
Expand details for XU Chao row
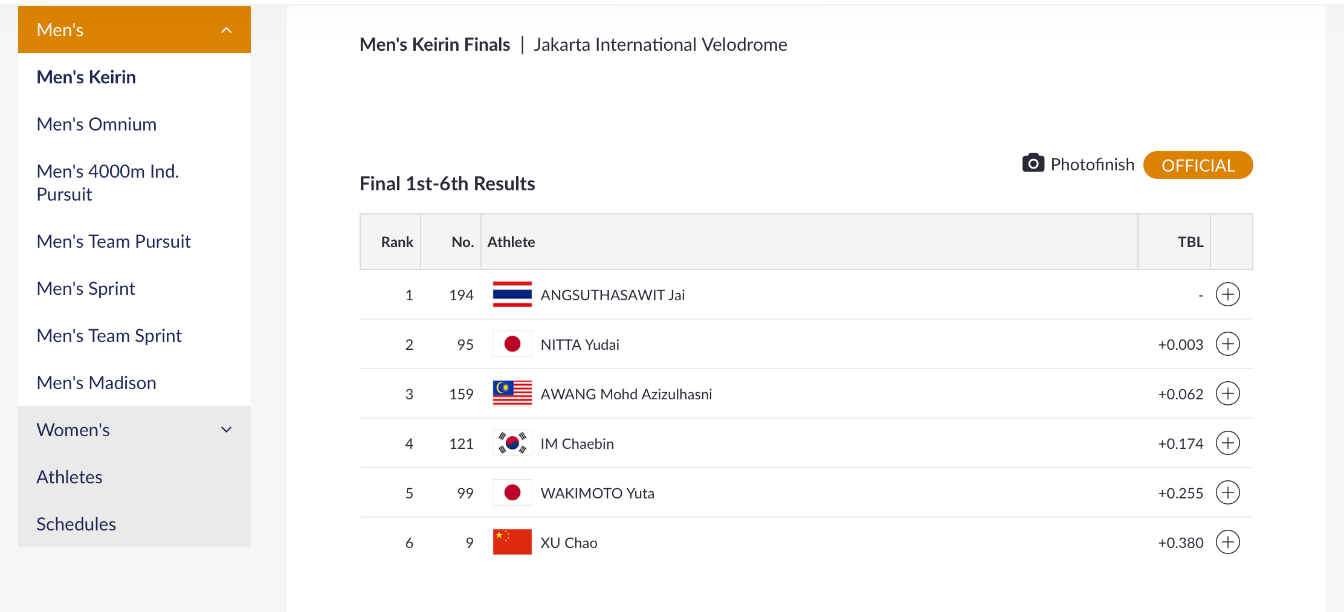click(x=1227, y=542)
